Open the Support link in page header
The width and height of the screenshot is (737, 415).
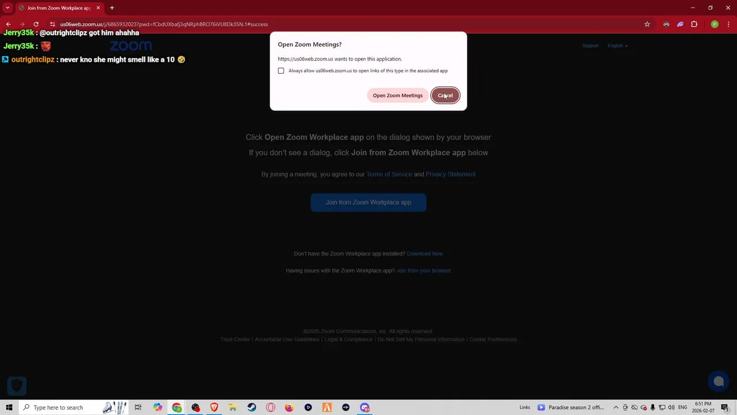590,46
